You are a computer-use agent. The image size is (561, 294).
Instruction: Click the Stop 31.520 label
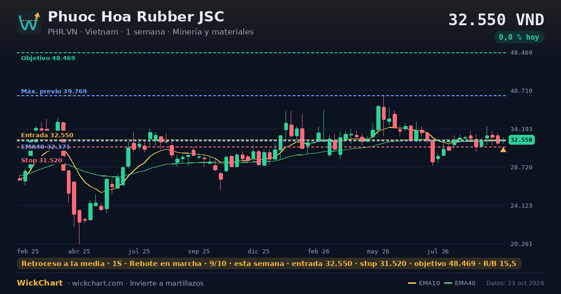pyautogui.click(x=42, y=161)
